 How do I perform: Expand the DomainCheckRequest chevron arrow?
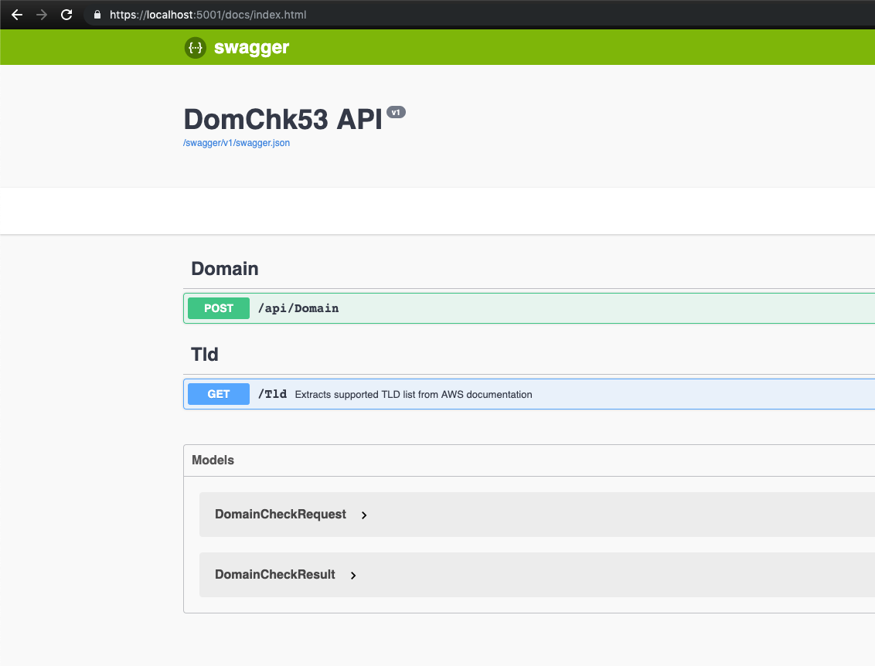(x=364, y=515)
